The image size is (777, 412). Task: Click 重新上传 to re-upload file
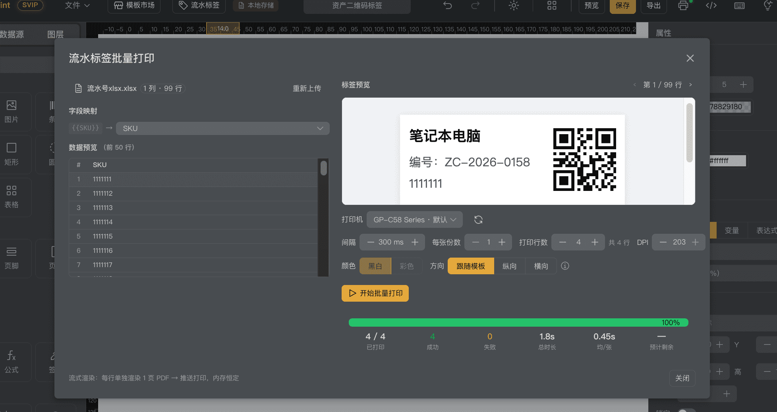[x=307, y=89]
